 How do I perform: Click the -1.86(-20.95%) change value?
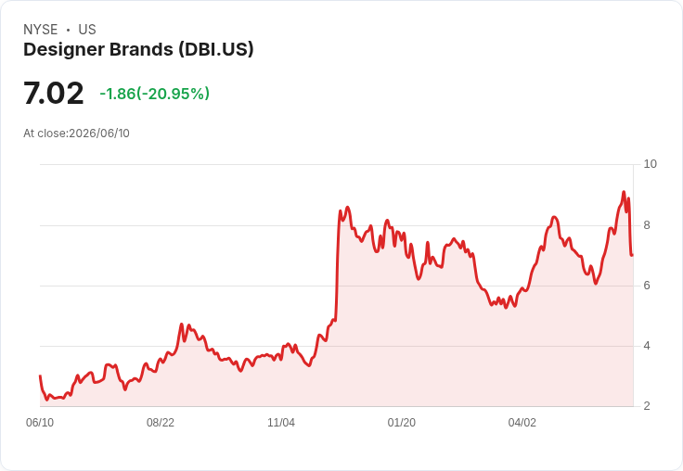[155, 94]
